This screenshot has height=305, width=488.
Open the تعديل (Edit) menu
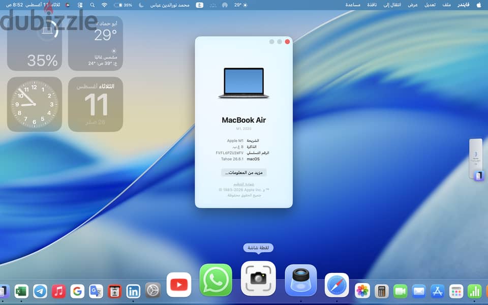pyautogui.click(x=430, y=5)
